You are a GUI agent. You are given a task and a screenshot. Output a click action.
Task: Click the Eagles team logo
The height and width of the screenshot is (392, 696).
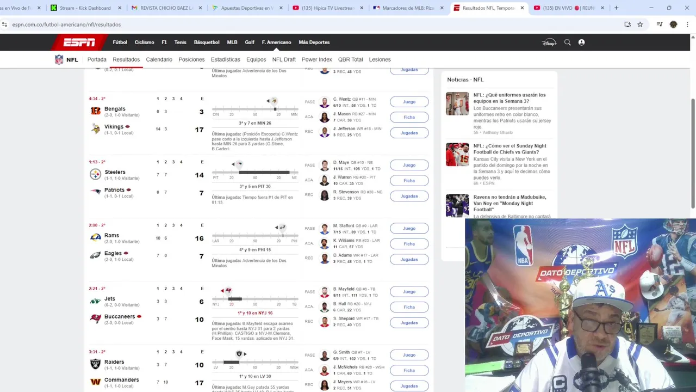tap(95, 255)
